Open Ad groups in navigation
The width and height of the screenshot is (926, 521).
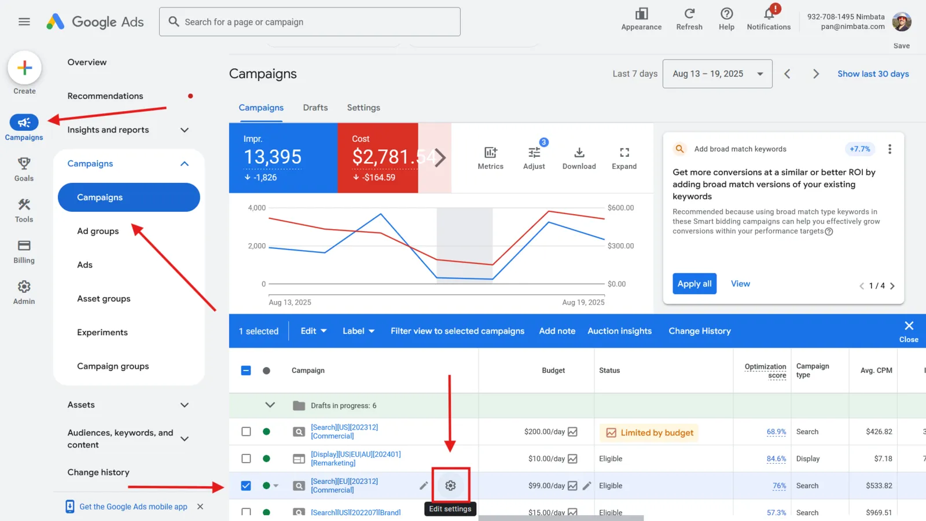pos(98,231)
